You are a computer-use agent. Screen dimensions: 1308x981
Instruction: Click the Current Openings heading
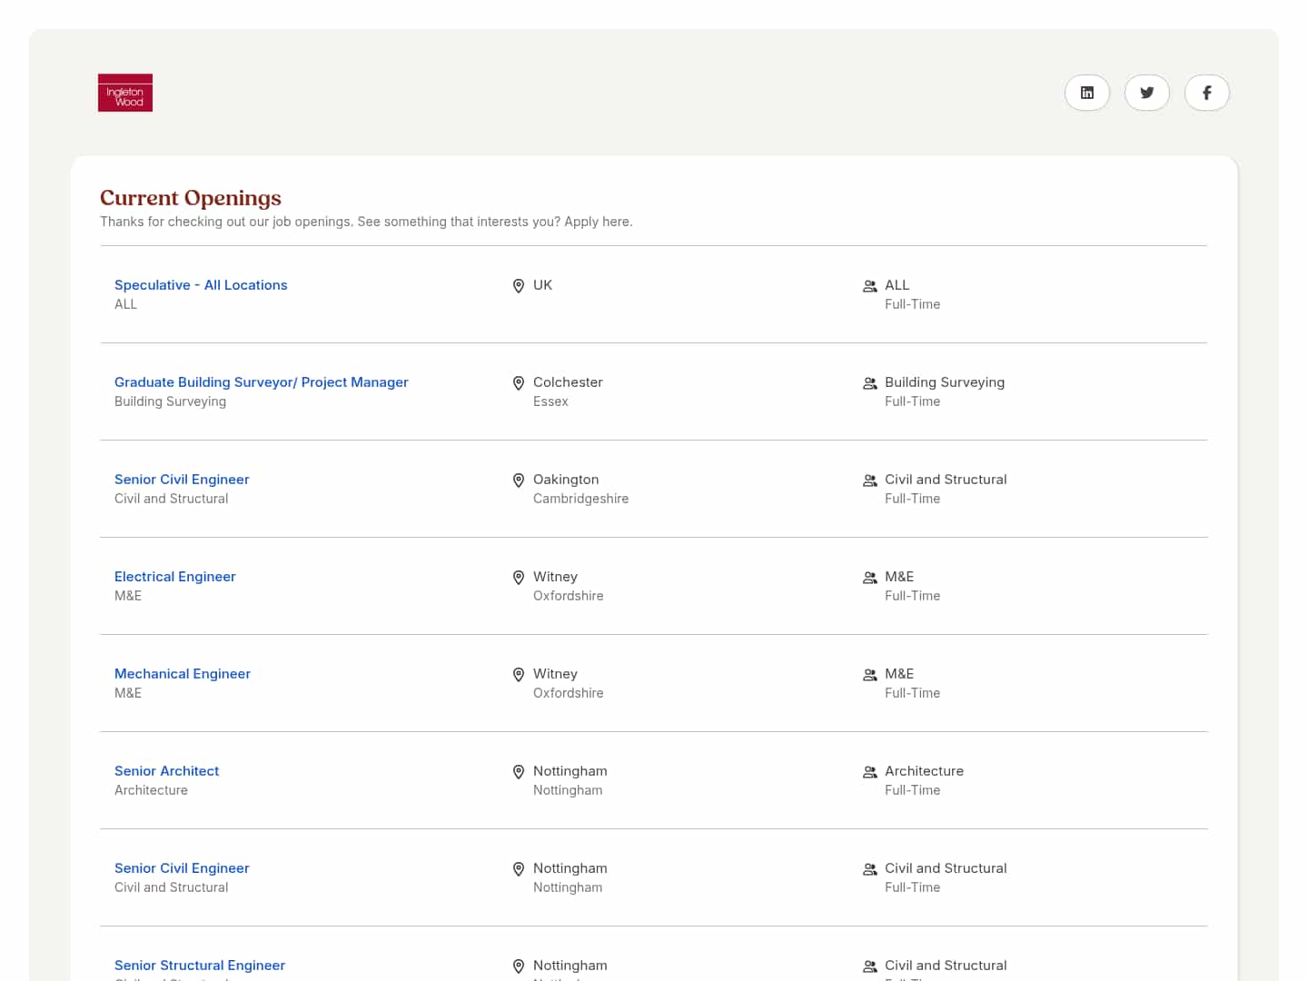[x=191, y=198]
